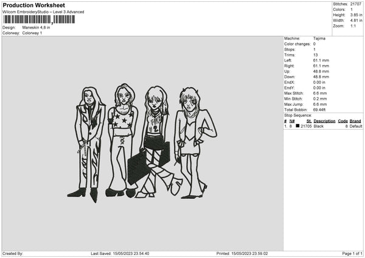Click the design name Maneskin 4,8 in

pos(36,27)
